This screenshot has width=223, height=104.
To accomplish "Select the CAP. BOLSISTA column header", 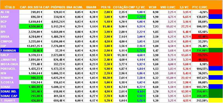I will click(x=31, y=7).
